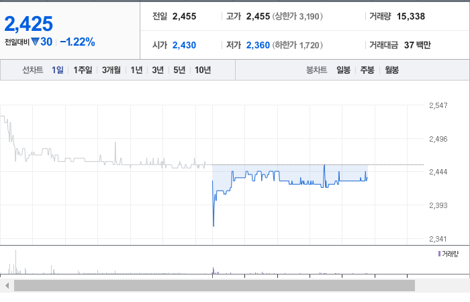The image size is (470, 302).
Task: Click the 전일대비 label
Action: (x=17, y=42)
